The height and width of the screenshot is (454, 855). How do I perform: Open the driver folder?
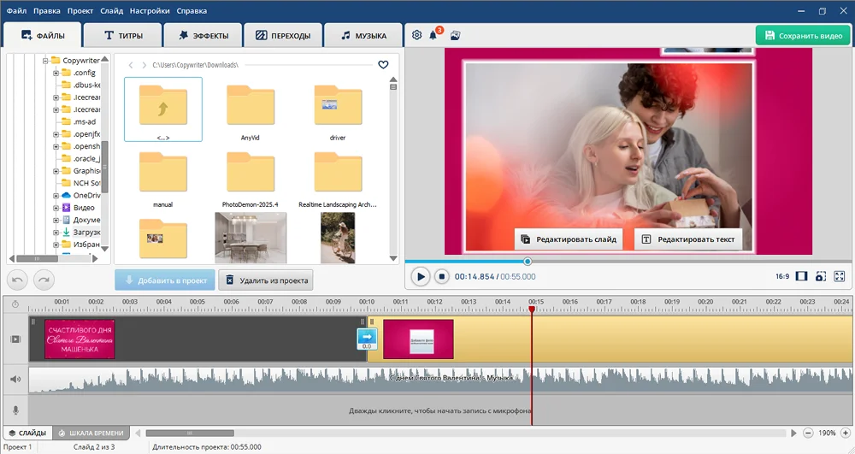(x=338, y=112)
